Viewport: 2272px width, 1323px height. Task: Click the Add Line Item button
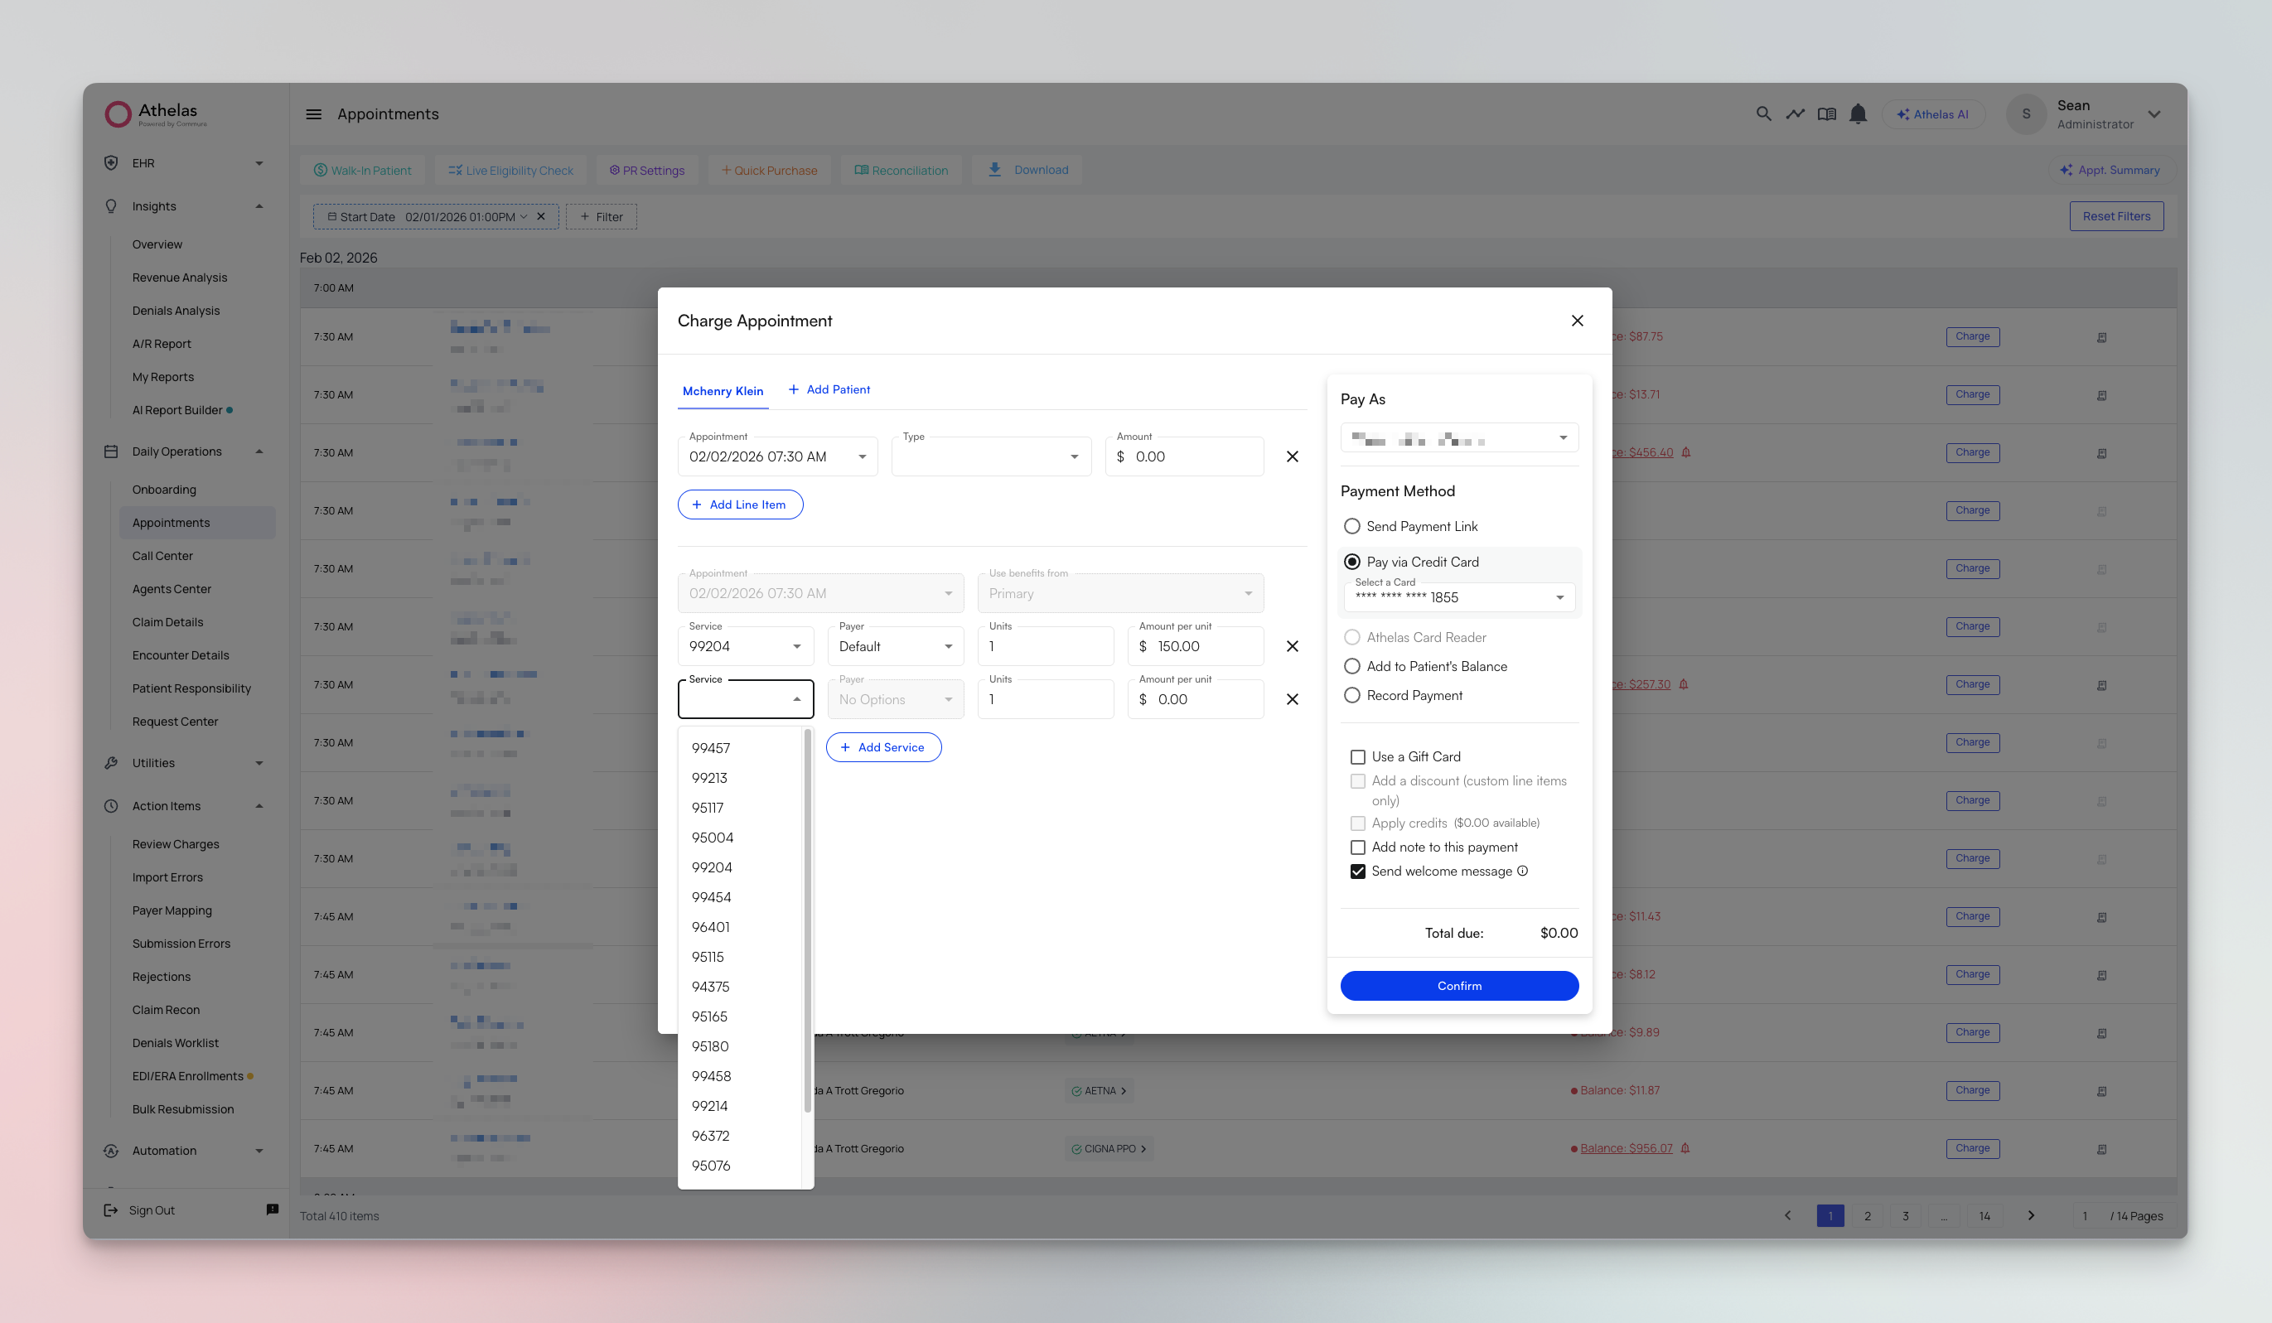(x=739, y=505)
